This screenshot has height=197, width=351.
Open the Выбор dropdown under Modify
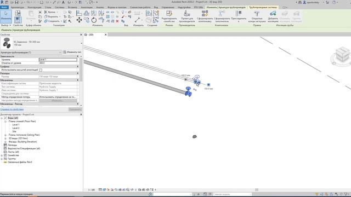pyautogui.click(x=6, y=25)
